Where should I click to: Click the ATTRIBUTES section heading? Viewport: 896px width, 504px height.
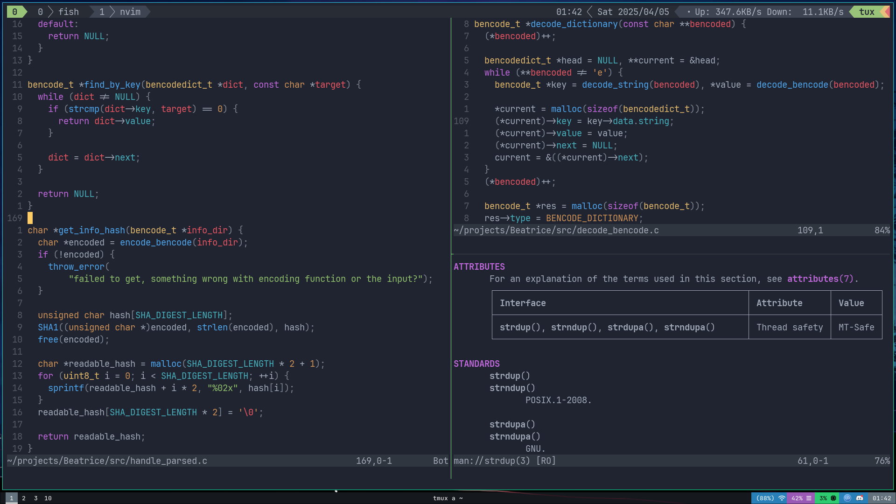[x=479, y=266]
